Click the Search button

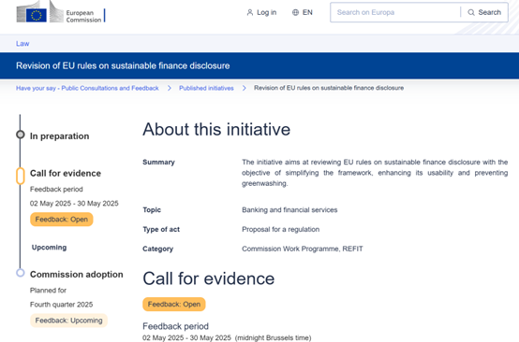click(x=484, y=12)
